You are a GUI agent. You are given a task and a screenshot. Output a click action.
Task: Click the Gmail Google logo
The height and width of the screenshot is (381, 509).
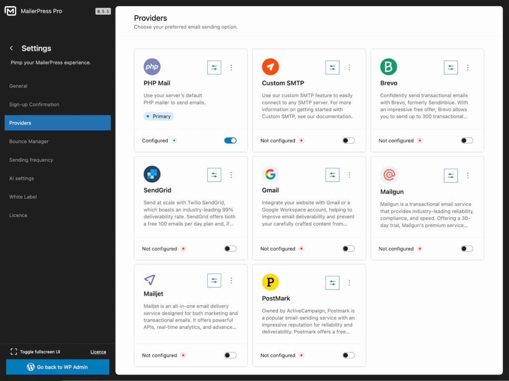tap(270, 174)
